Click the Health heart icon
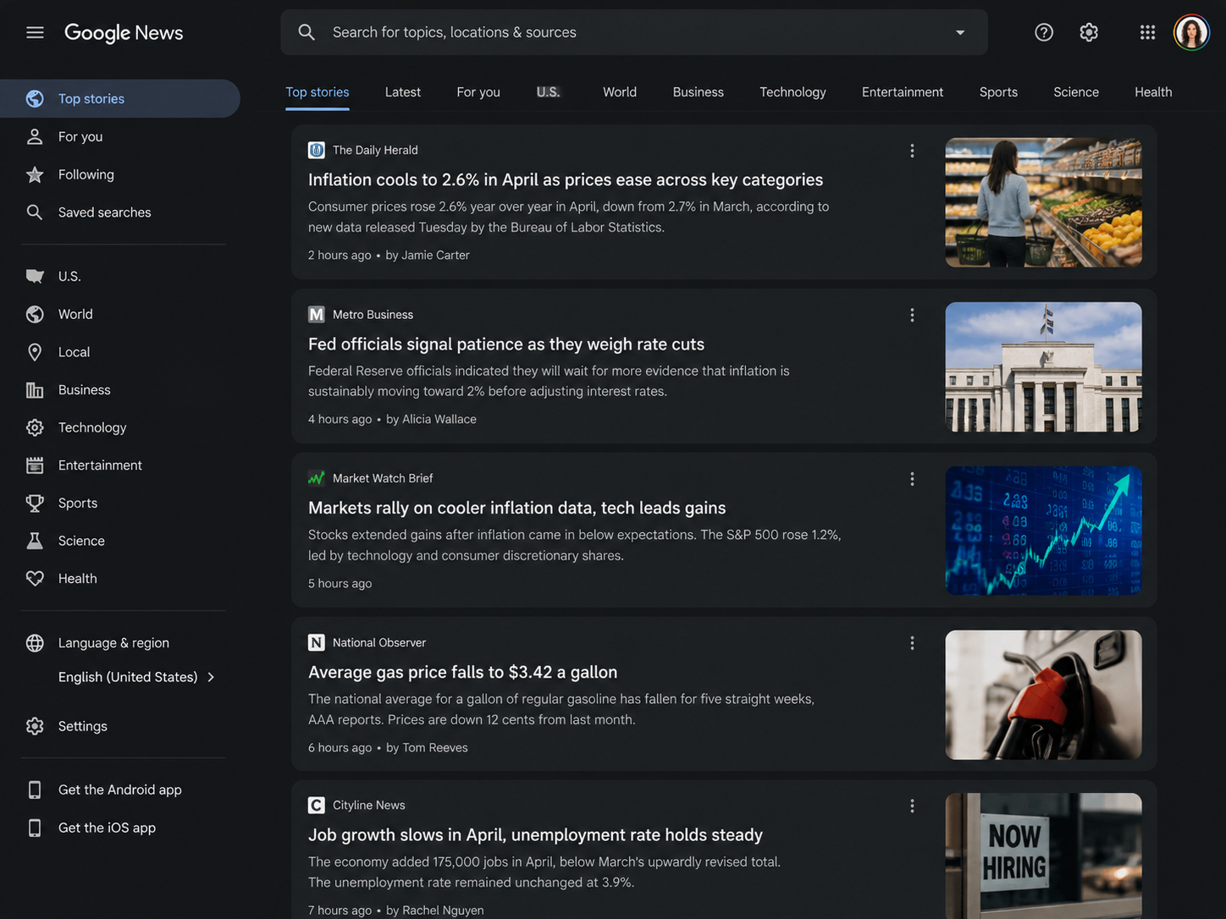The image size is (1226, 919). click(x=35, y=579)
